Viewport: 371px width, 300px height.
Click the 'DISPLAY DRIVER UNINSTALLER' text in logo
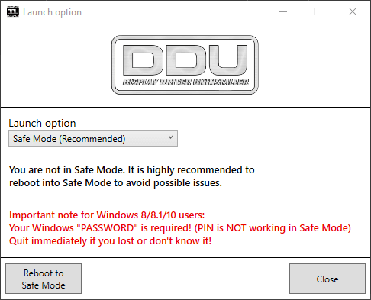point(185,82)
